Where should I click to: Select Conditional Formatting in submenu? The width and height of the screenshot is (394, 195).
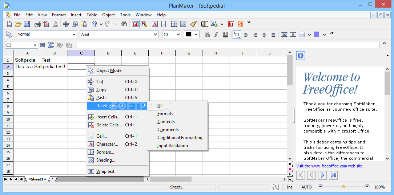click(180, 138)
